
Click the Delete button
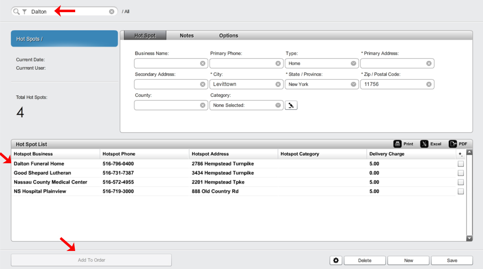point(365,260)
